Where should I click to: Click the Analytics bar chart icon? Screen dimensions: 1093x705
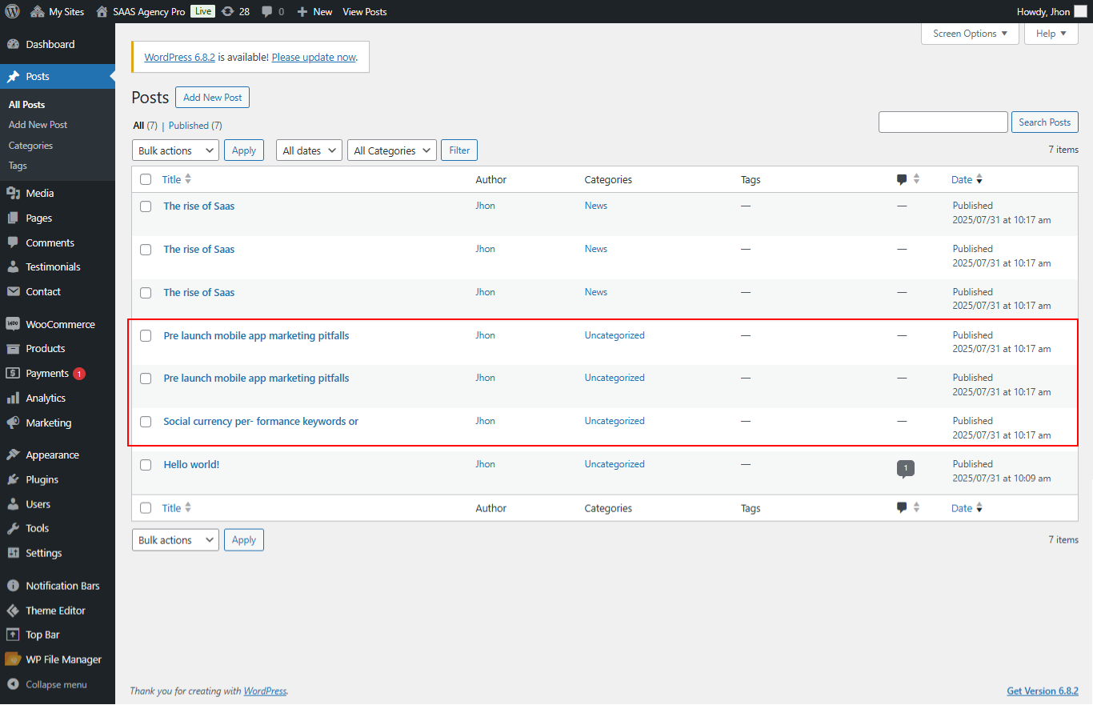pos(13,398)
